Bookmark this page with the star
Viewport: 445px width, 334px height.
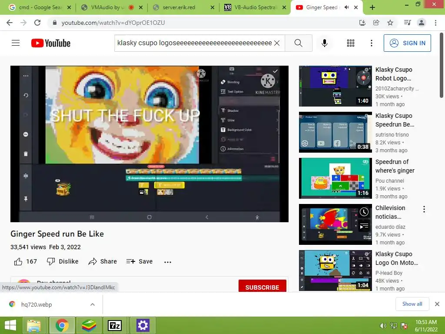pos(390,23)
